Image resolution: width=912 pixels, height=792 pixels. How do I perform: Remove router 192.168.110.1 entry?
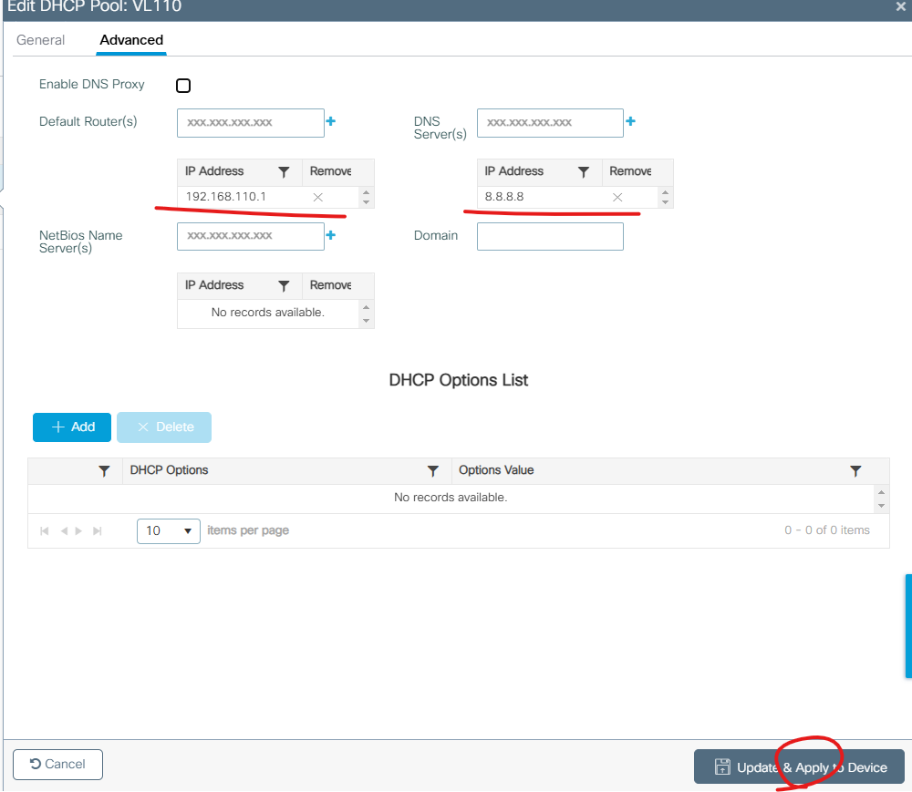click(x=318, y=197)
